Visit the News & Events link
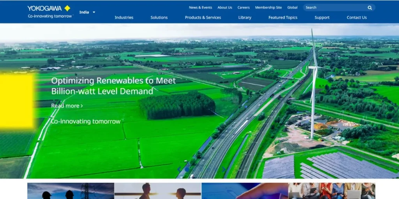The height and width of the screenshot is (199, 399). (200, 7)
